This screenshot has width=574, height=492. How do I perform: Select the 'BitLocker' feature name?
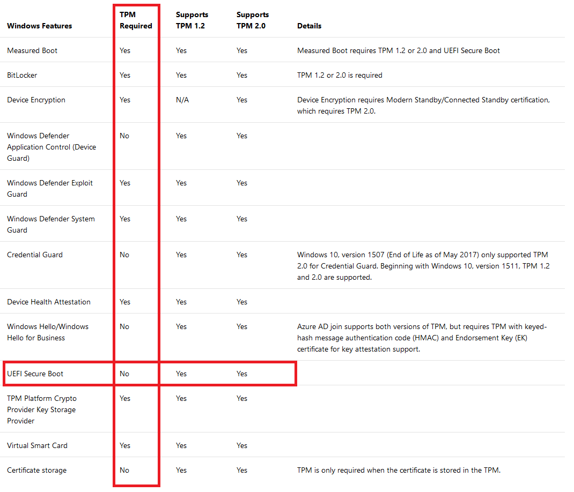[x=22, y=75]
